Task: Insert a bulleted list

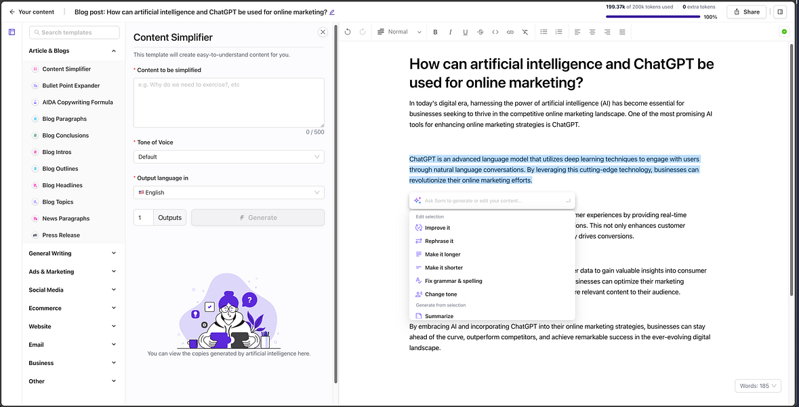Action: pyautogui.click(x=544, y=32)
